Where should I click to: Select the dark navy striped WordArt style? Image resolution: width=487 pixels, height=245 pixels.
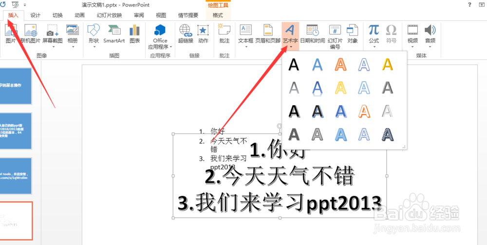[x=387, y=134]
